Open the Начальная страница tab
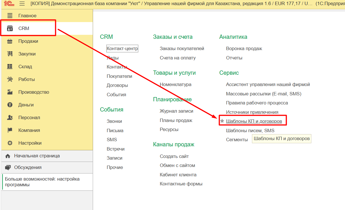This screenshot has height=210, width=345. pos(37,156)
